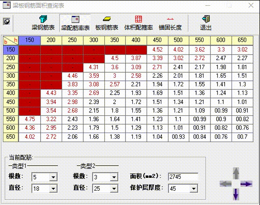Click the down arrow navigation button
This screenshot has height=205, width=260.
[236, 194]
